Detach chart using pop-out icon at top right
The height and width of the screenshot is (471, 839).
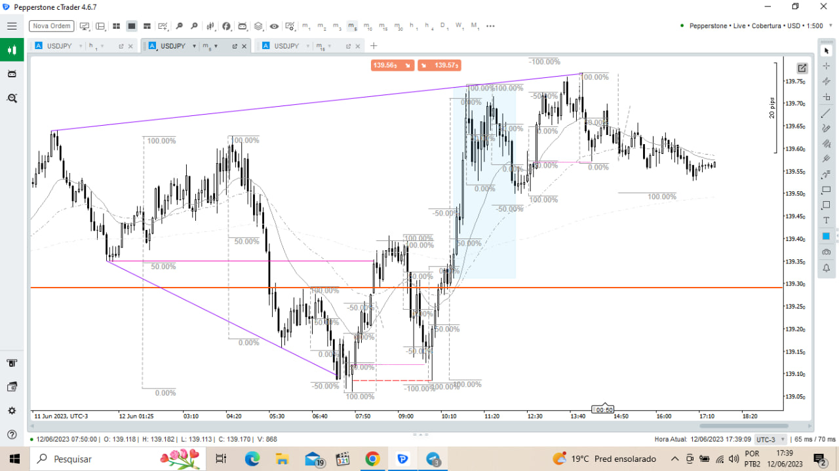(x=802, y=68)
